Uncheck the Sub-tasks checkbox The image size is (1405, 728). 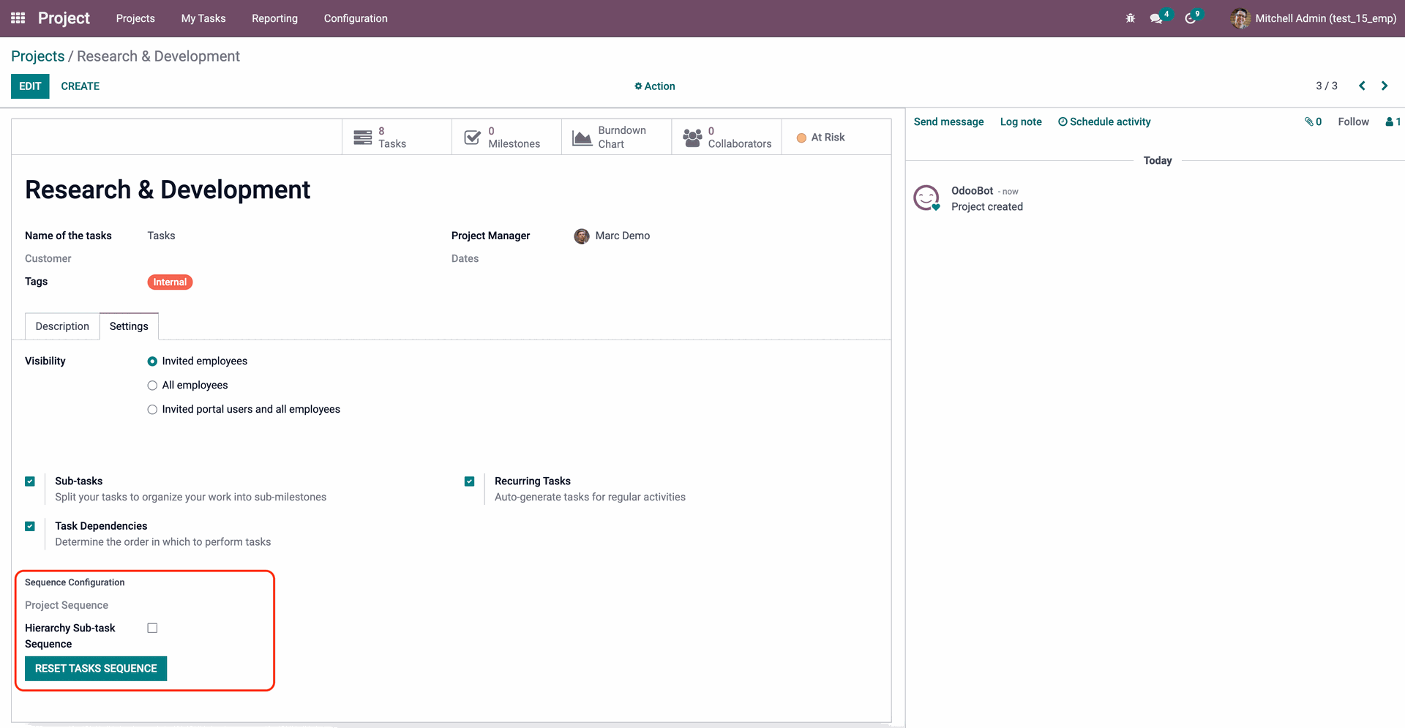point(30,481)
